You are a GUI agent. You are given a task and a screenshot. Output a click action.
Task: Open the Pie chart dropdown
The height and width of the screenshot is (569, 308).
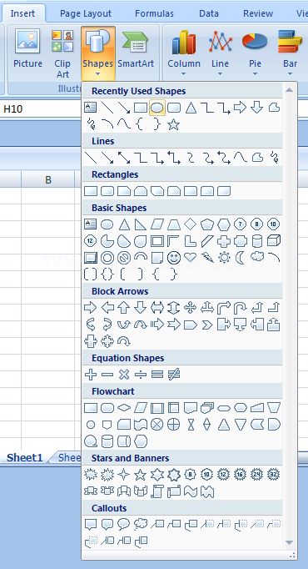click(x=255, y=53)
